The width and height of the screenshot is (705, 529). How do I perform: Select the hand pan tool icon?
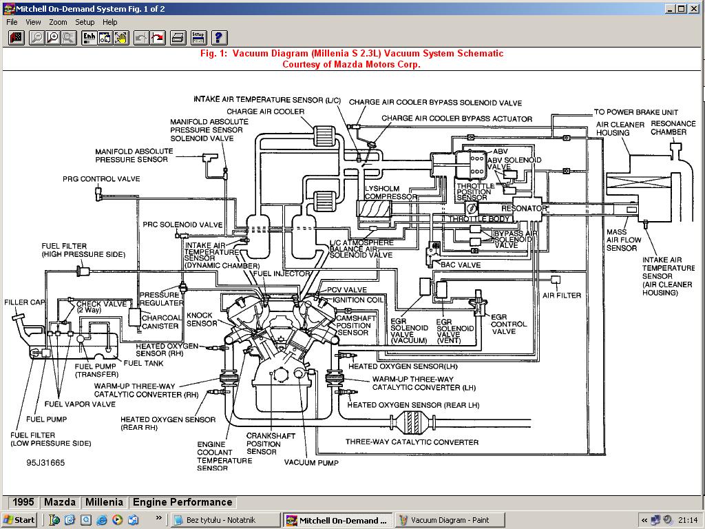(x=121, y=38)
